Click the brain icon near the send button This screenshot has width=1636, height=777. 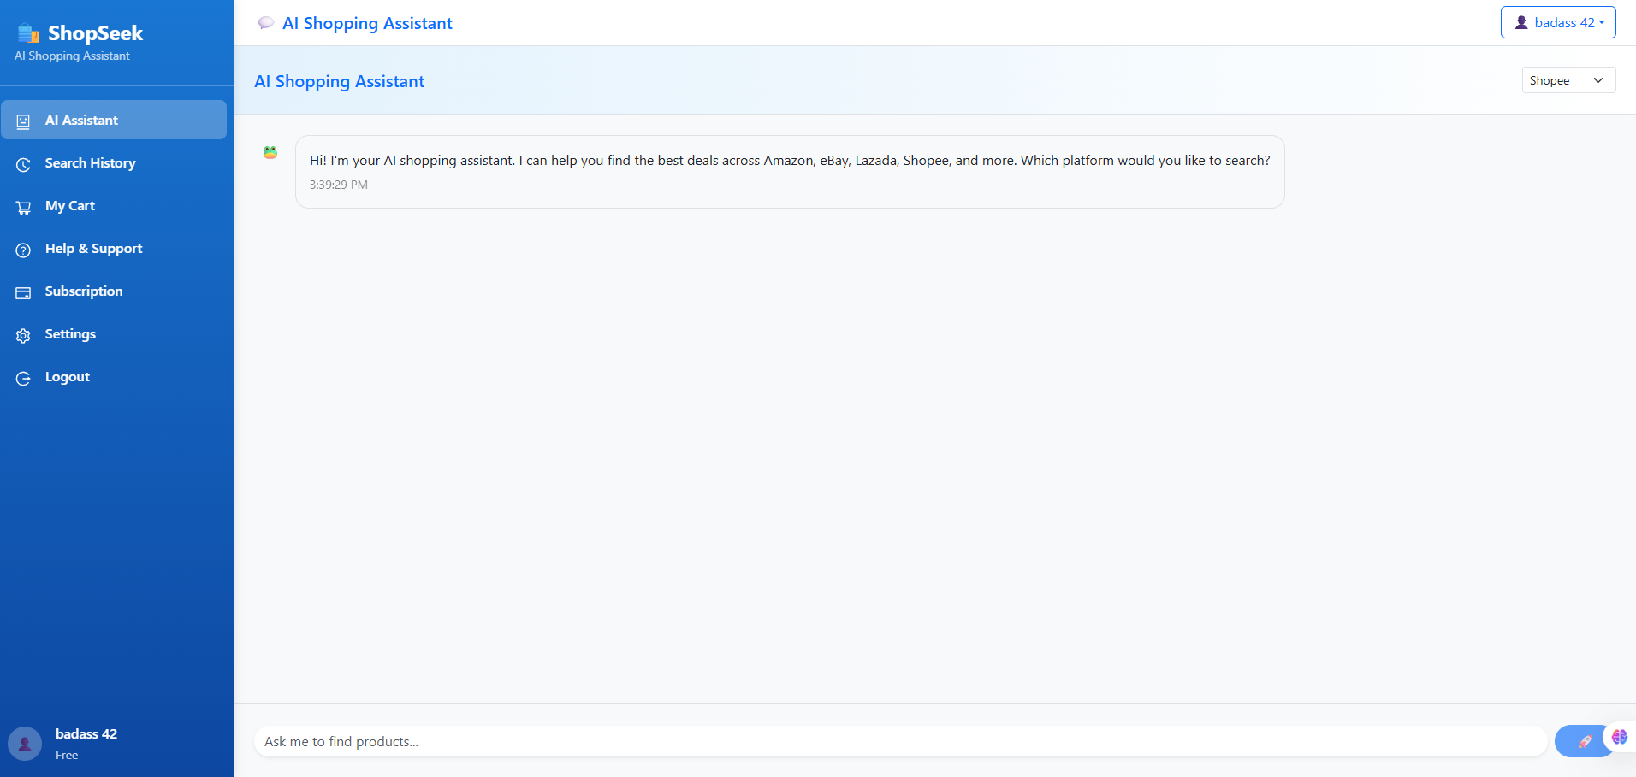pos(1619,736)
